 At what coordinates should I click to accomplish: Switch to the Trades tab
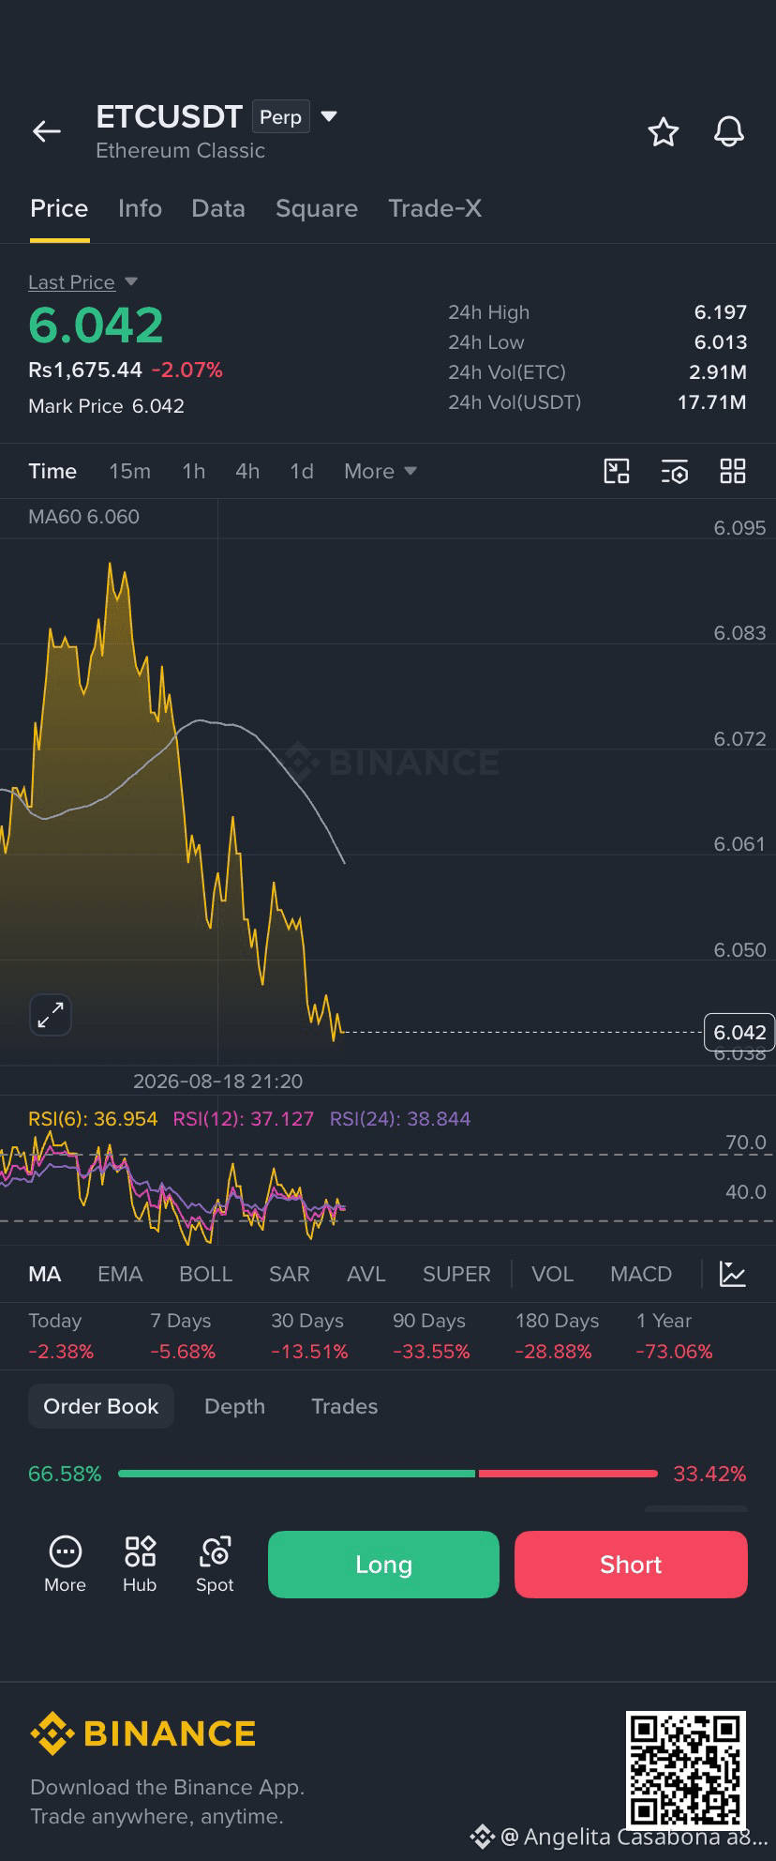click(344, 1406)
